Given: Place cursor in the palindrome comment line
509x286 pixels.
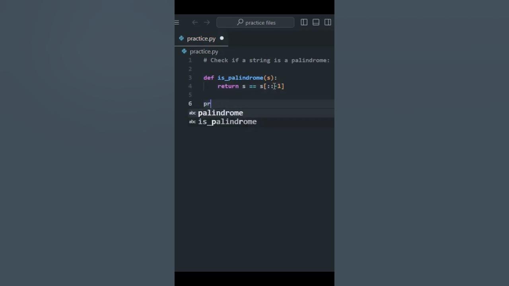Looking at the screenshot, I should [x=266, y=60].
